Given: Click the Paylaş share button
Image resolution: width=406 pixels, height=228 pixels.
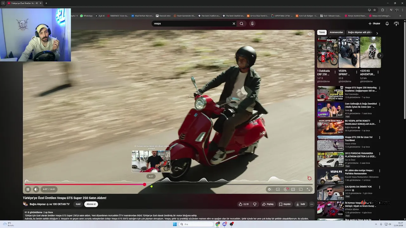Looking at the screenshot, I should [x=268, y=204].
